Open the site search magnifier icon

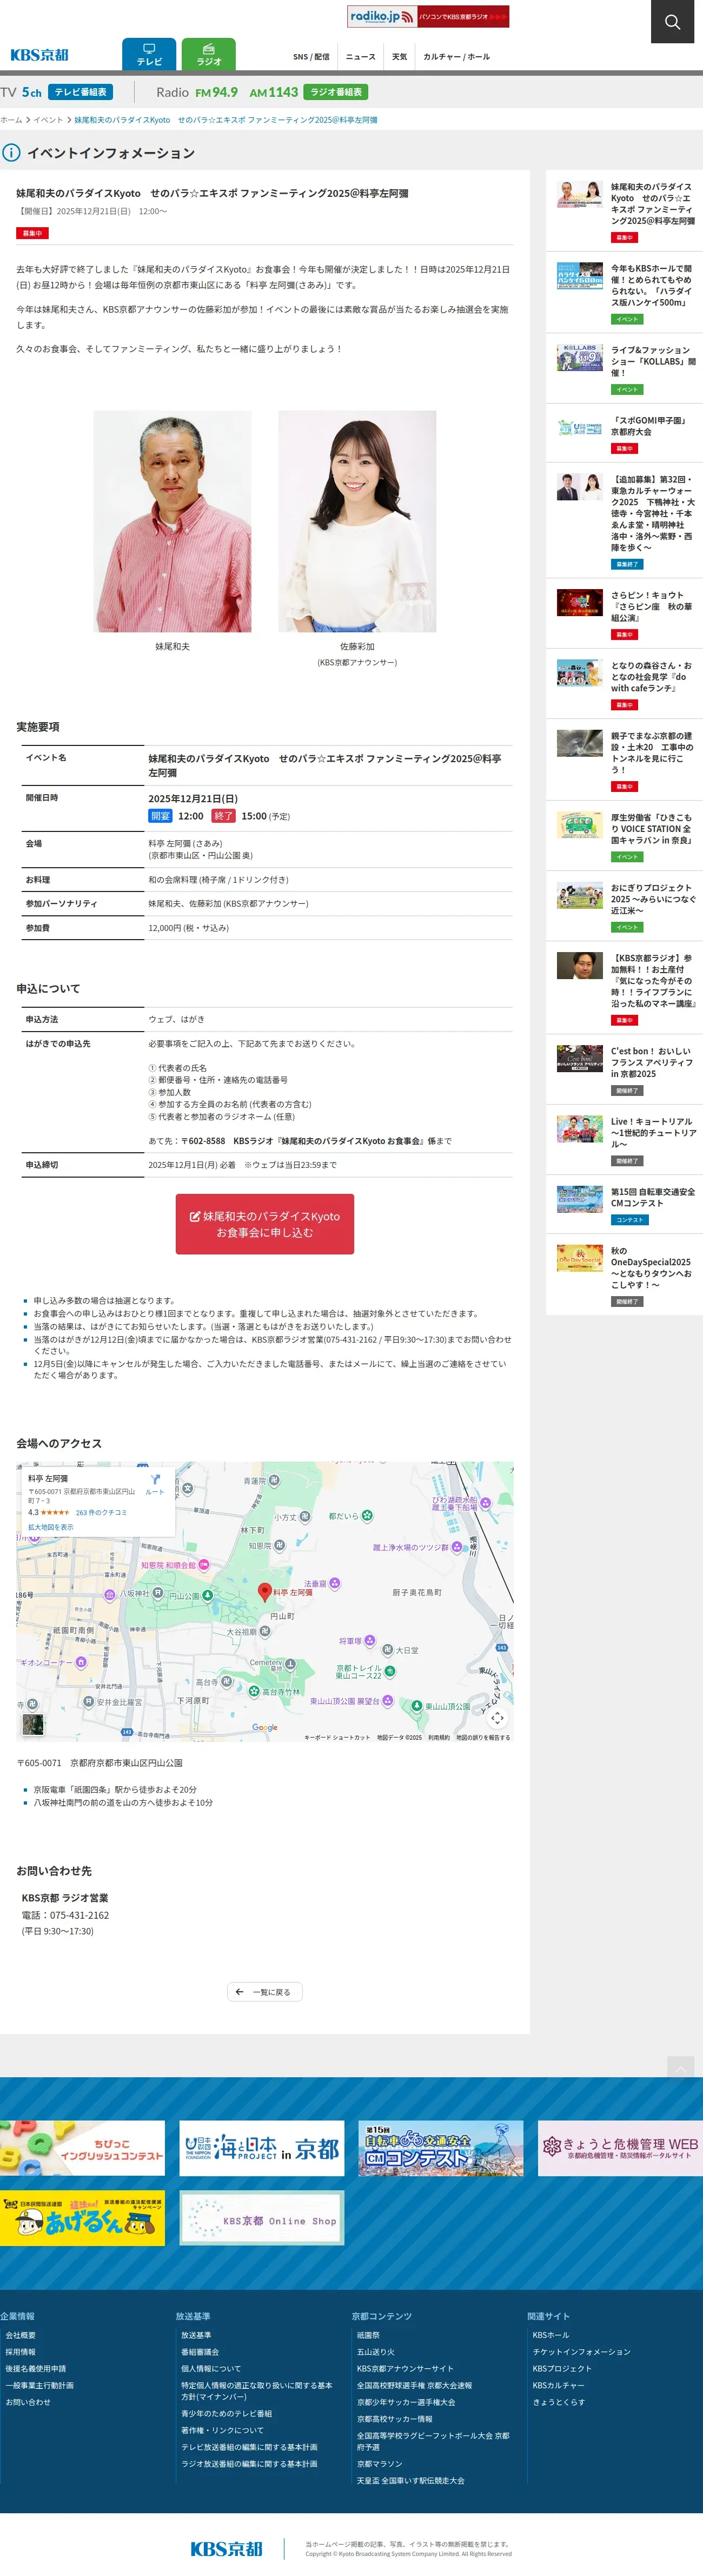[672, 22]
